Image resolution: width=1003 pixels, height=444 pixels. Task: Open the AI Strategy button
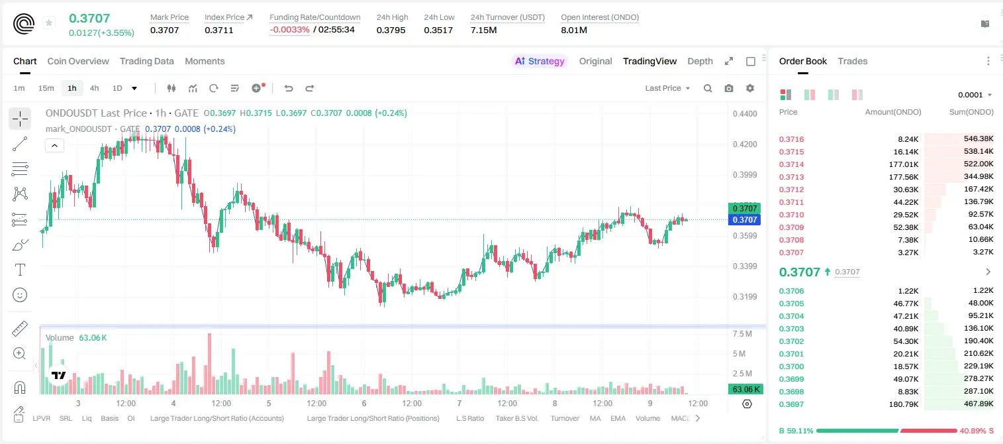[x=540, y=61]
